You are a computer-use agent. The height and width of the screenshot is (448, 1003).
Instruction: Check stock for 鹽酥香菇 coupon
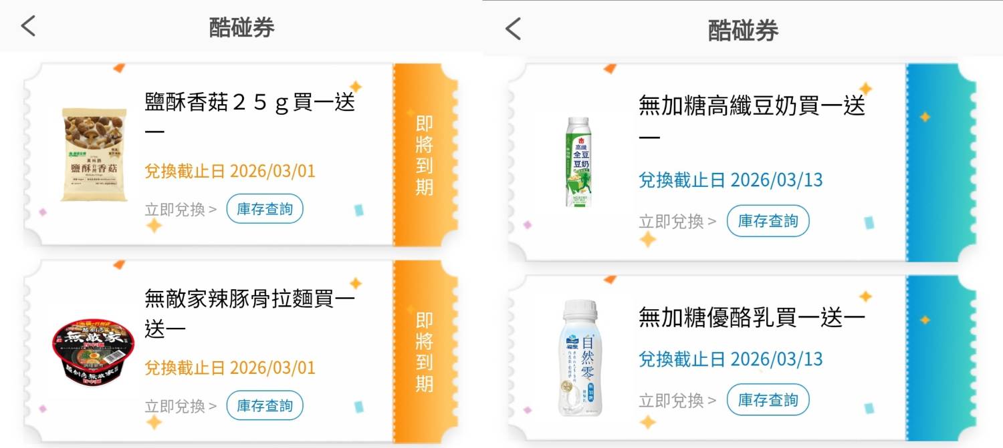[x=265, y=209]
